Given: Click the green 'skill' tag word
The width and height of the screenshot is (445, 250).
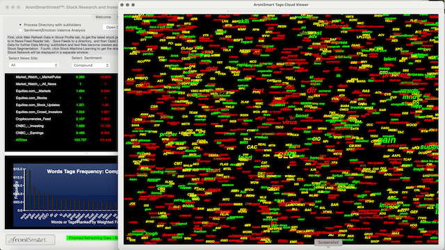Looking at the screenshot, I should tap(243, 22).
